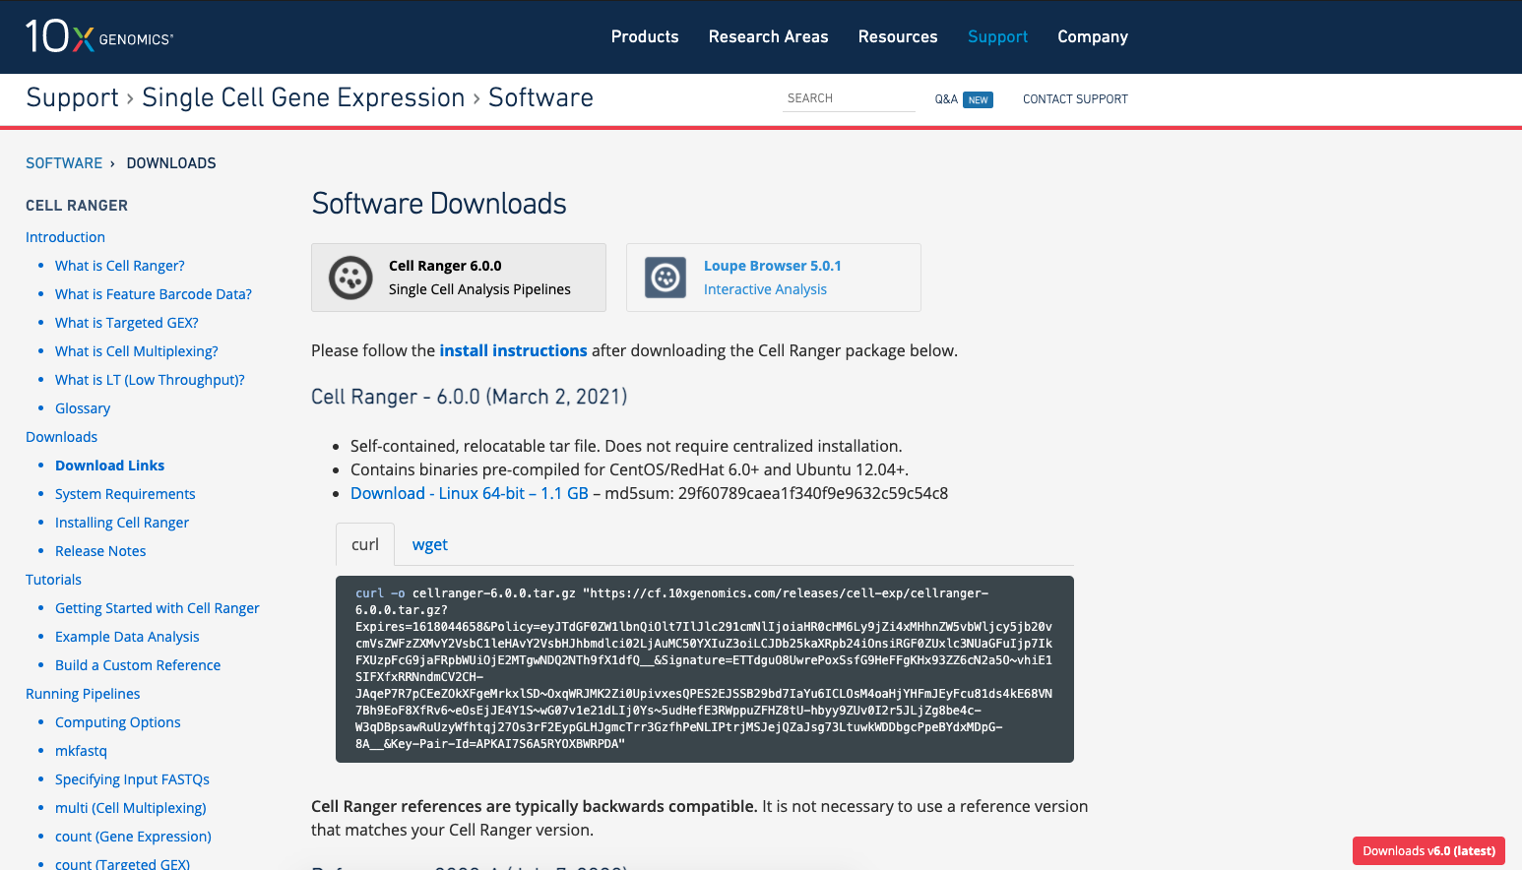Click the Loupe Browser product icon

pos(666,278)
